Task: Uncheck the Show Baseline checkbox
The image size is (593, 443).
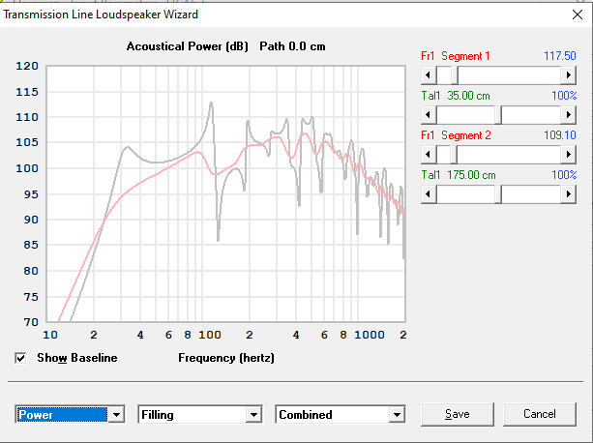Action: pyautogui.click(x=21, y=358)
